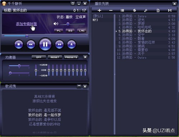Close the 歌词秀 lyrics panel
This screenshot has width=179, height=137.
click(x=85, y=86)
